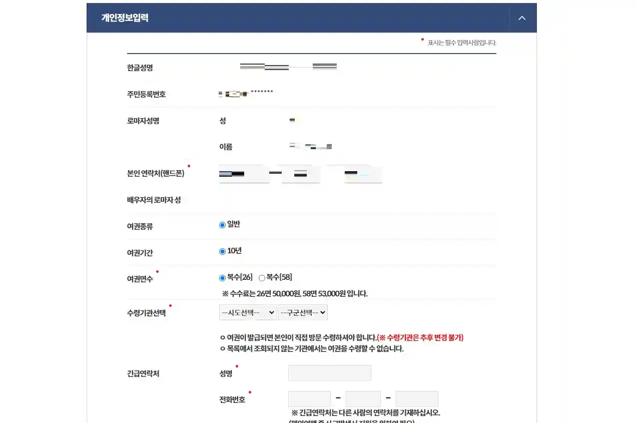
Task: Click the emergency contact 성명 input field
Action: point(330,373)
